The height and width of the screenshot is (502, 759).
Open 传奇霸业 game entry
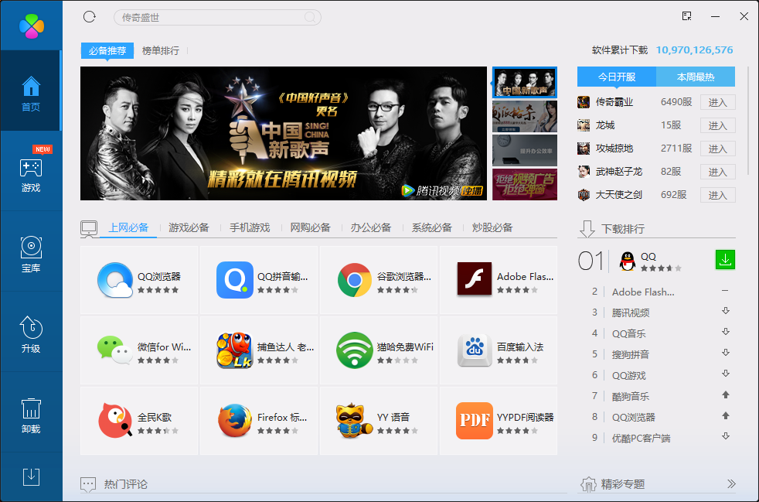614,102
